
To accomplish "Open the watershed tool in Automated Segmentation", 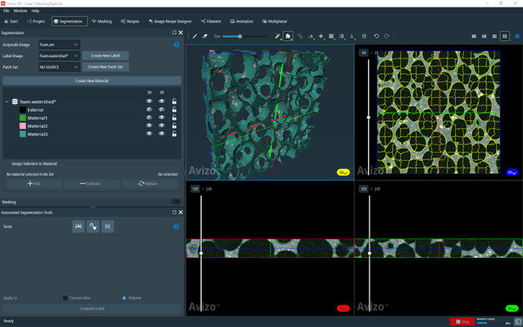I will 93,226.
